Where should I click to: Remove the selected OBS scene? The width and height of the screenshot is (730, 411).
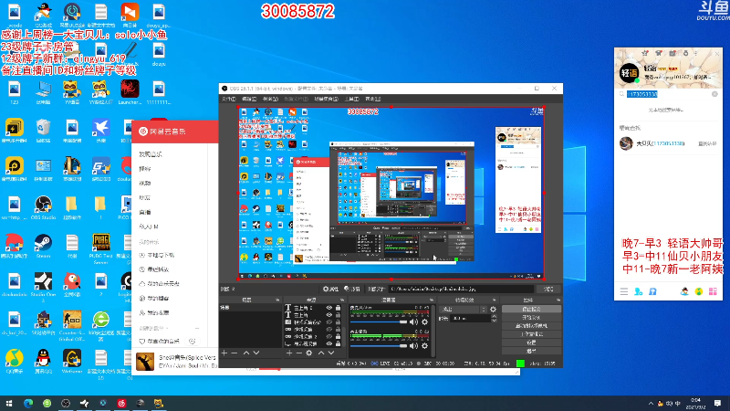[x=234, y=353]
